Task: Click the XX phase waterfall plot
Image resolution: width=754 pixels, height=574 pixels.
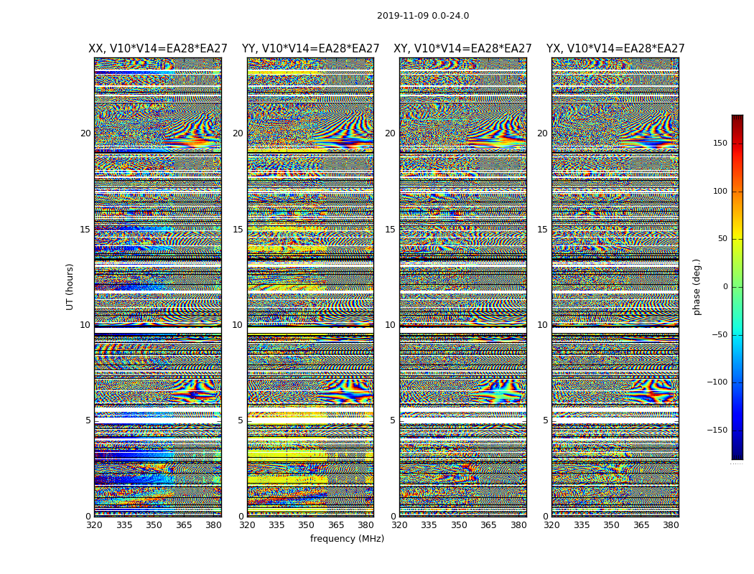Action: coord(157,287)
